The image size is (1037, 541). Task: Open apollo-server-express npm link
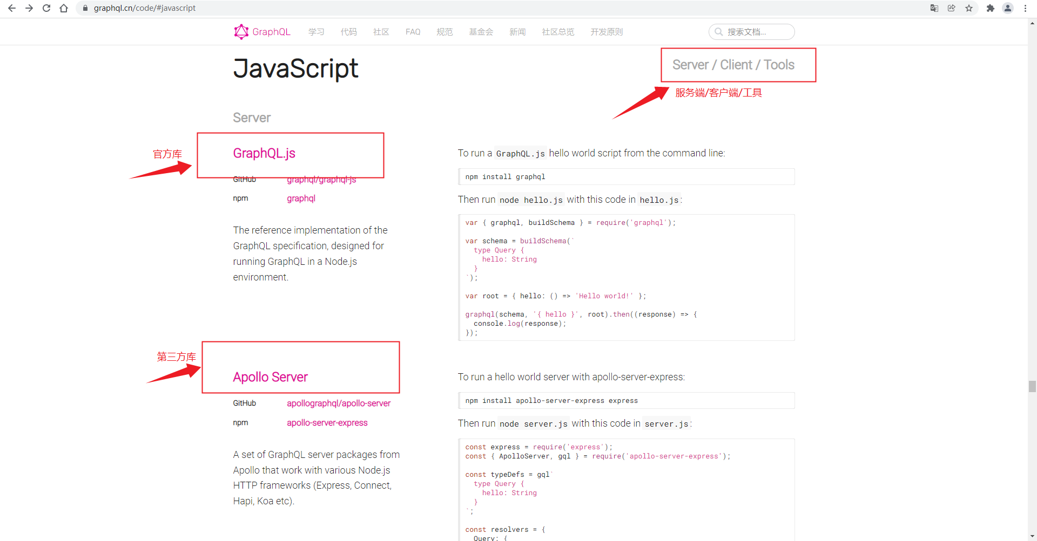327,423
